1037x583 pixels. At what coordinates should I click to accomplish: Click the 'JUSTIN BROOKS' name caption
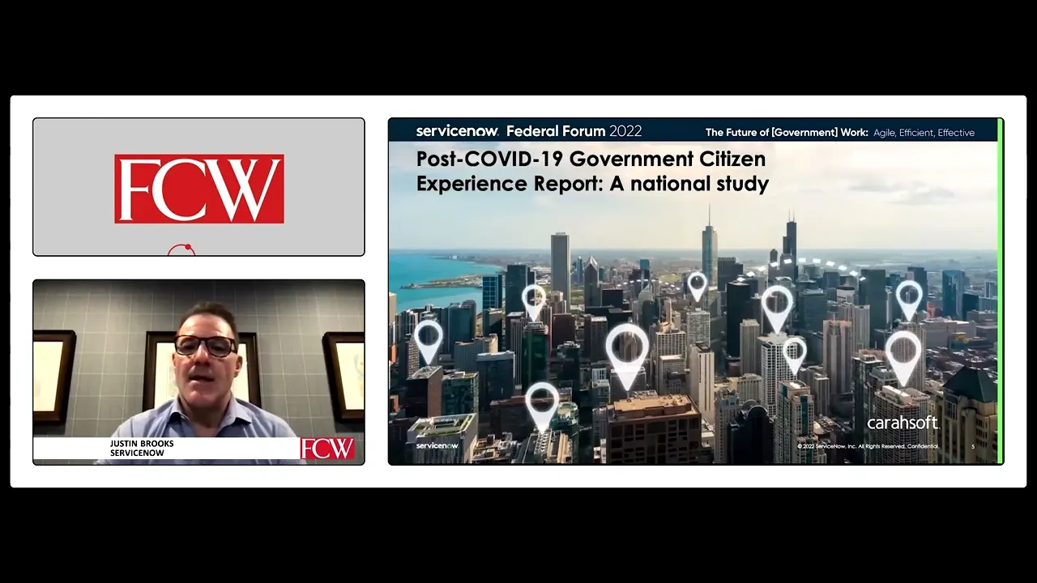click(142, 444)
